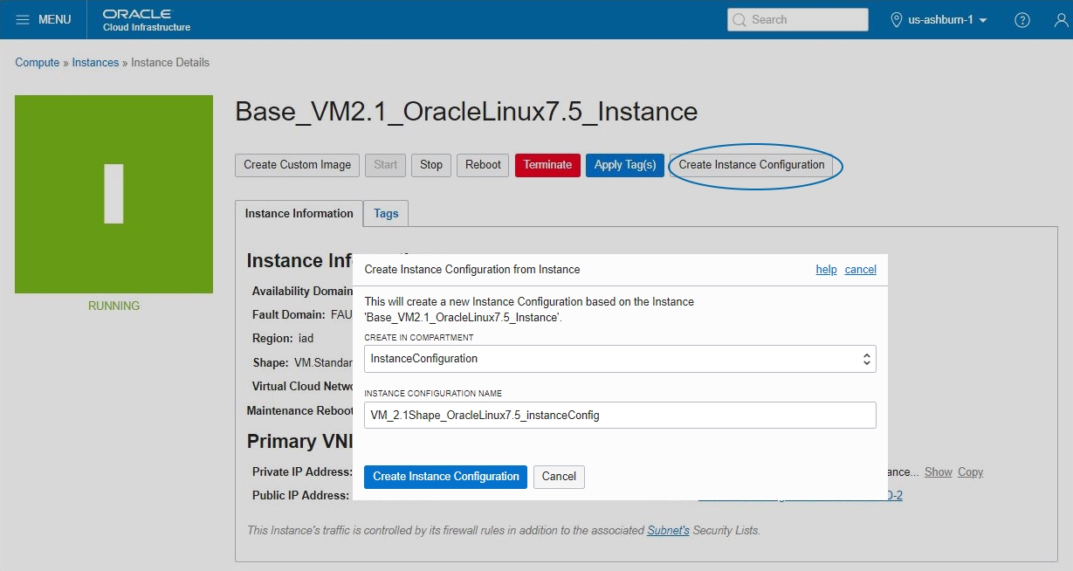Screen dimensions: 1073x571
Task: Open the Subnet's link
Action: pyautogui.click(x=668, y=530)
